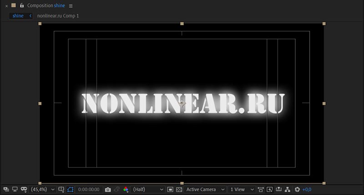
Task: Click the right-middle layer transform handle
Action: [324, 104]
